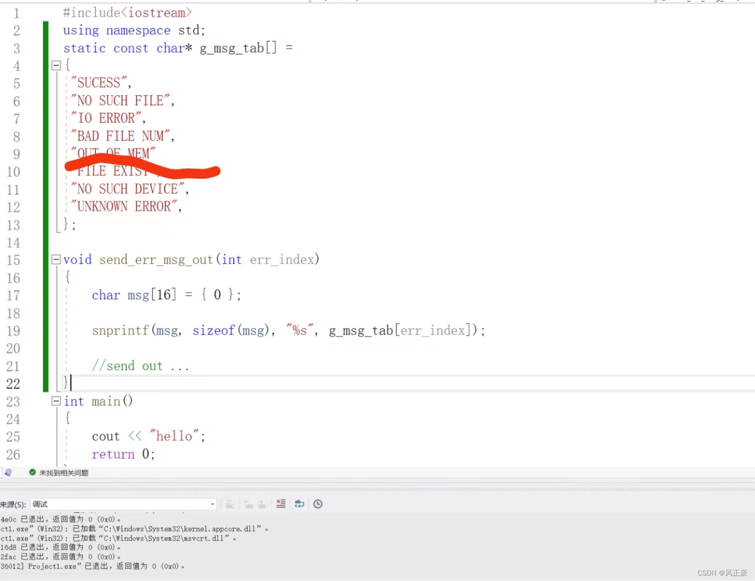
Task: Click the err_index parameter in function signature
Action: point(282,259)
